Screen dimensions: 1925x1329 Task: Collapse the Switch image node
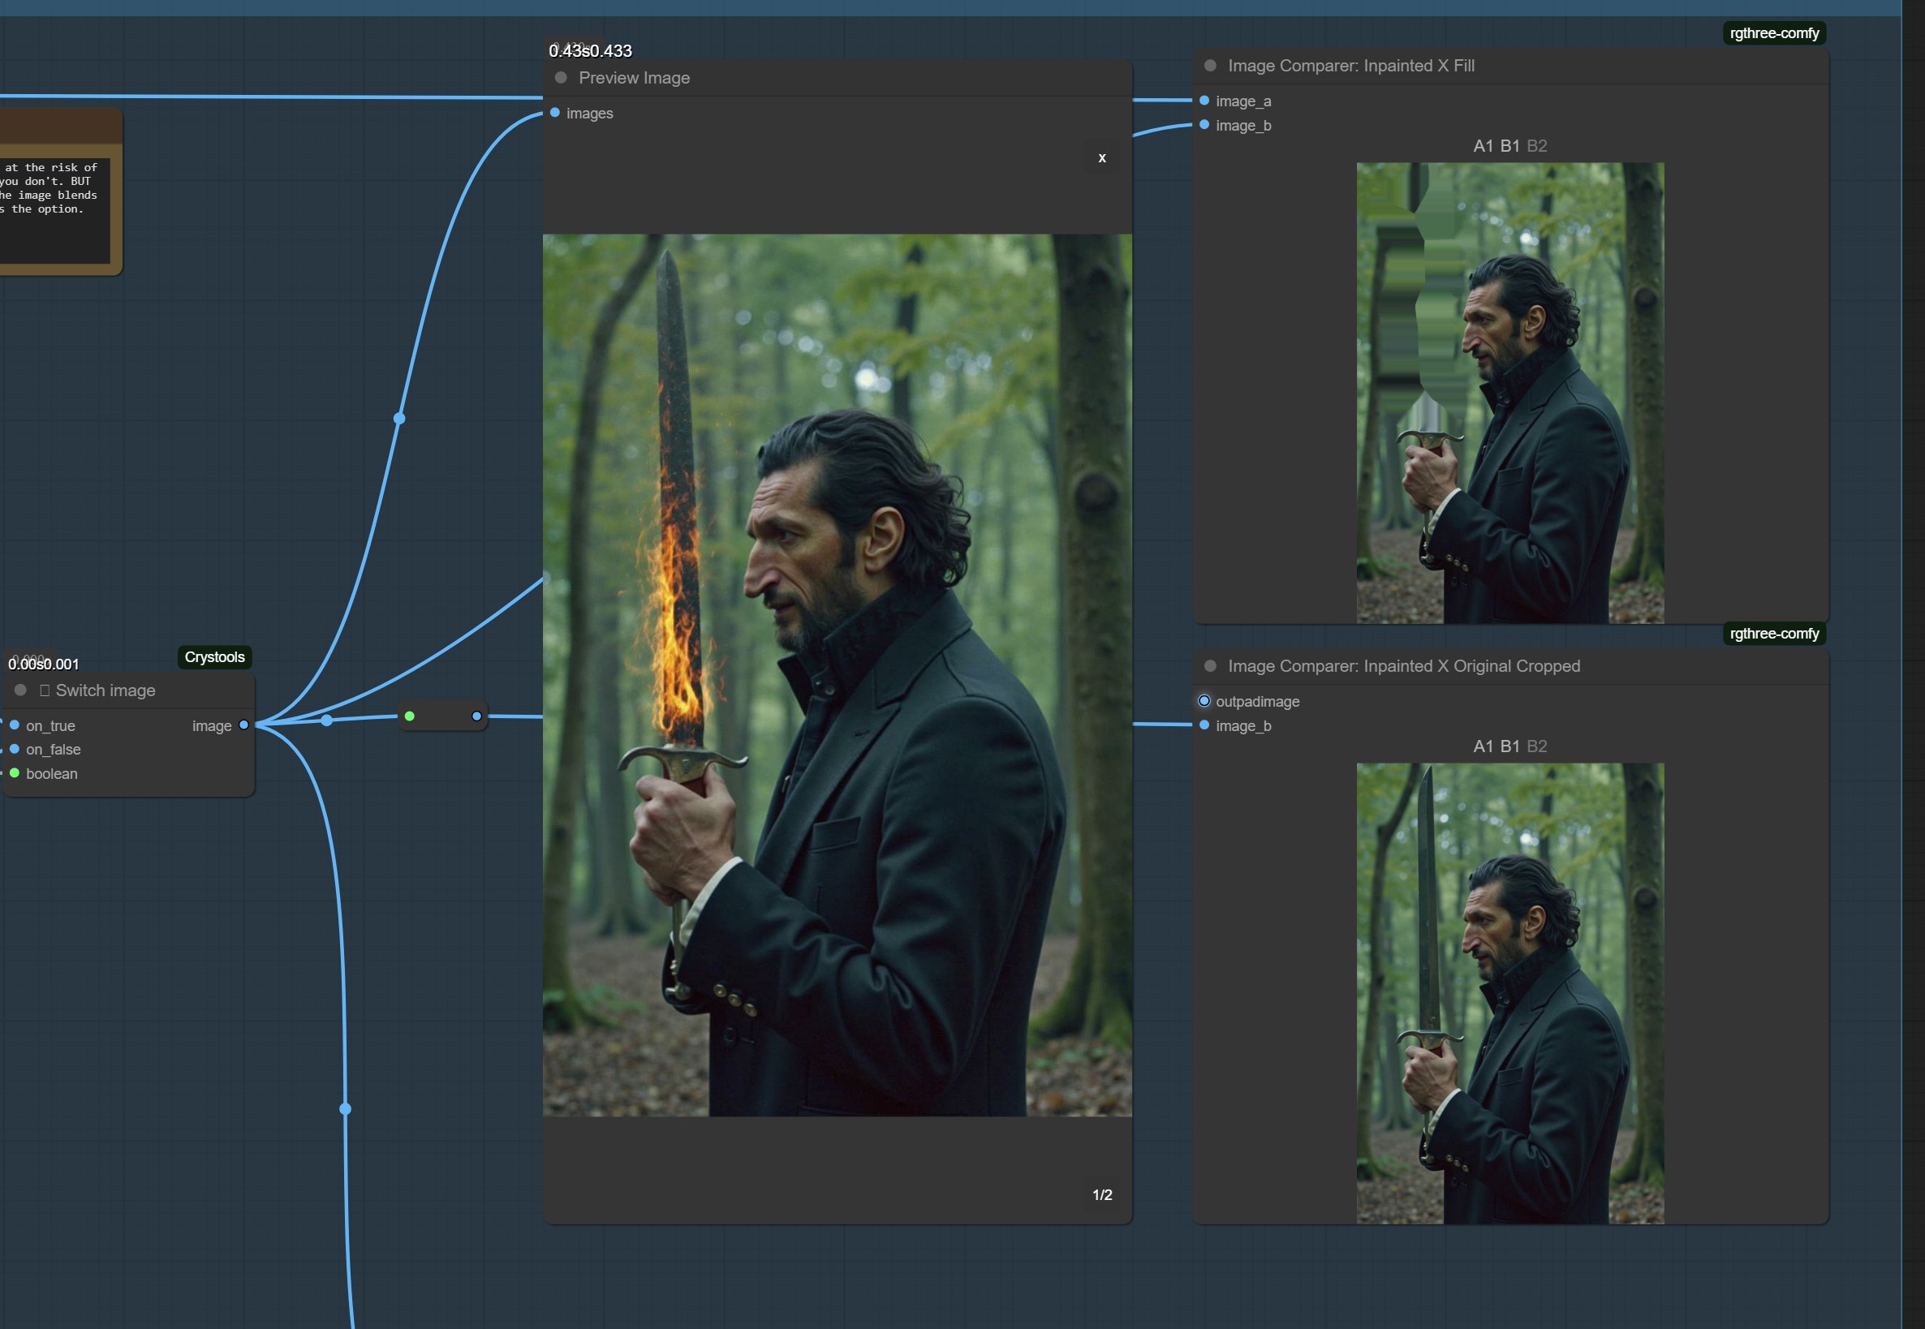pyautogui.click(x=21, y=690)
